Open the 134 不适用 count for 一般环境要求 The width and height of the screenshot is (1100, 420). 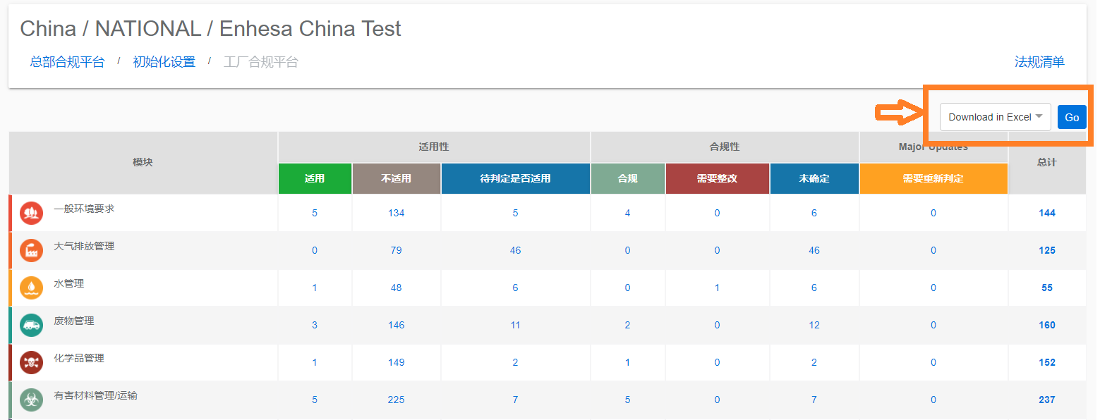coord(397,213)
